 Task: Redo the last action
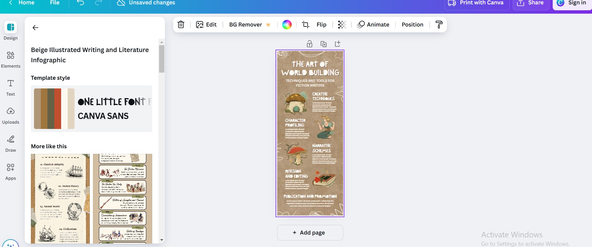(x=99, y=3)
